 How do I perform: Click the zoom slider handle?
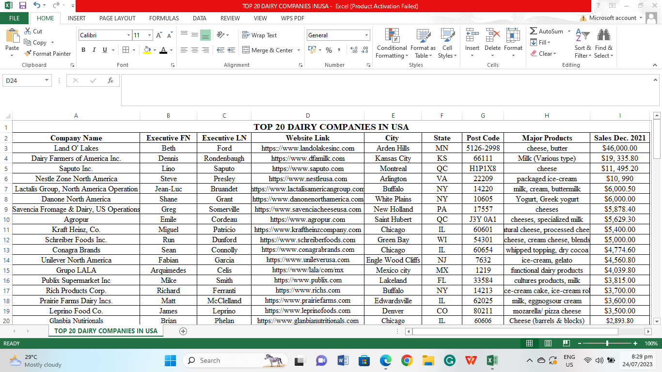coord(607,343)
